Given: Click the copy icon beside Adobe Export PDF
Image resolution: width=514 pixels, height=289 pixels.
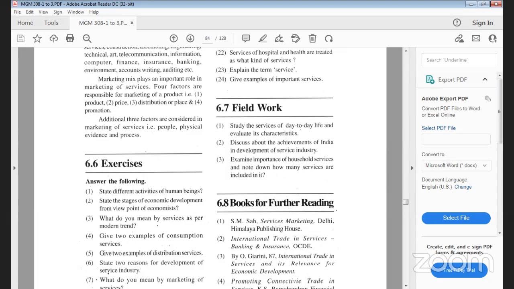Looking at the screenshot, I should click(487, 99).
